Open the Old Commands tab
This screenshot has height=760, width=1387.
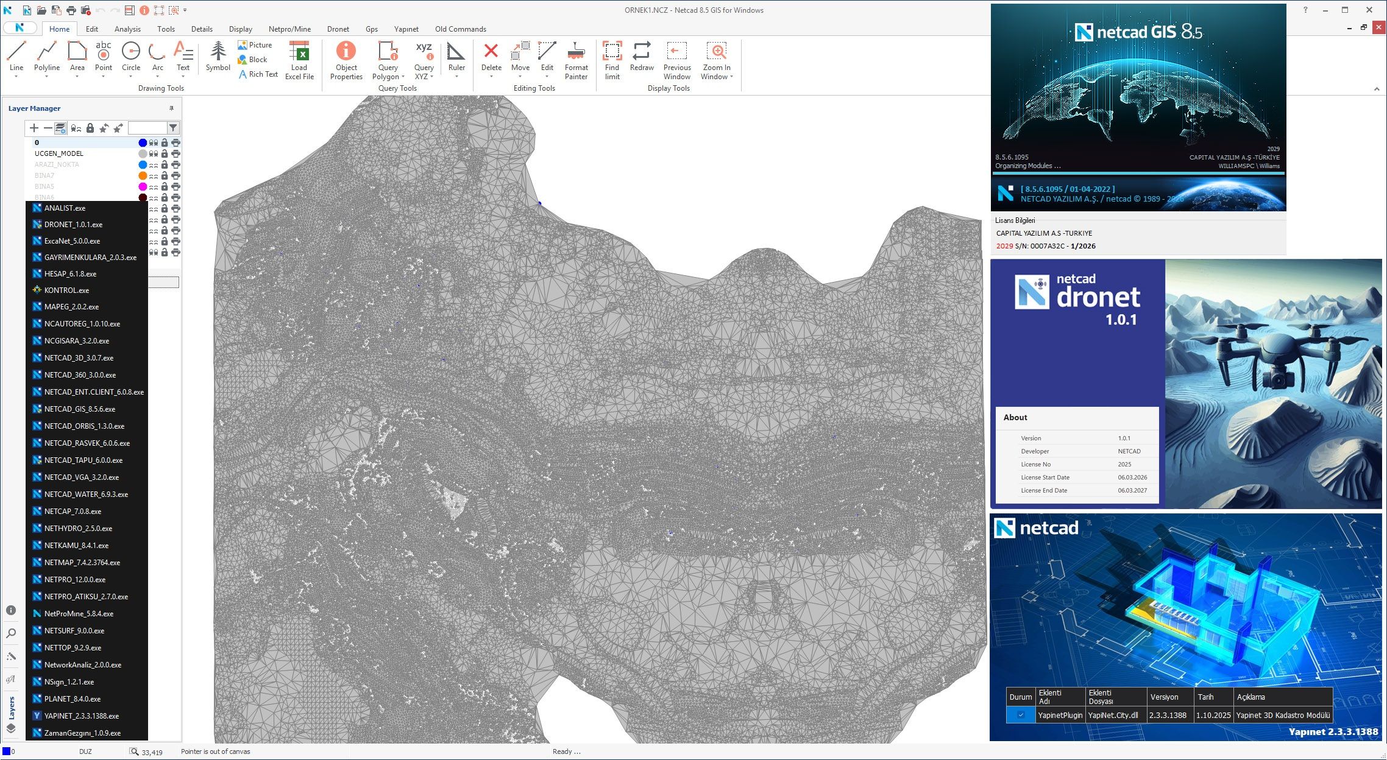[x=460, y=29]
